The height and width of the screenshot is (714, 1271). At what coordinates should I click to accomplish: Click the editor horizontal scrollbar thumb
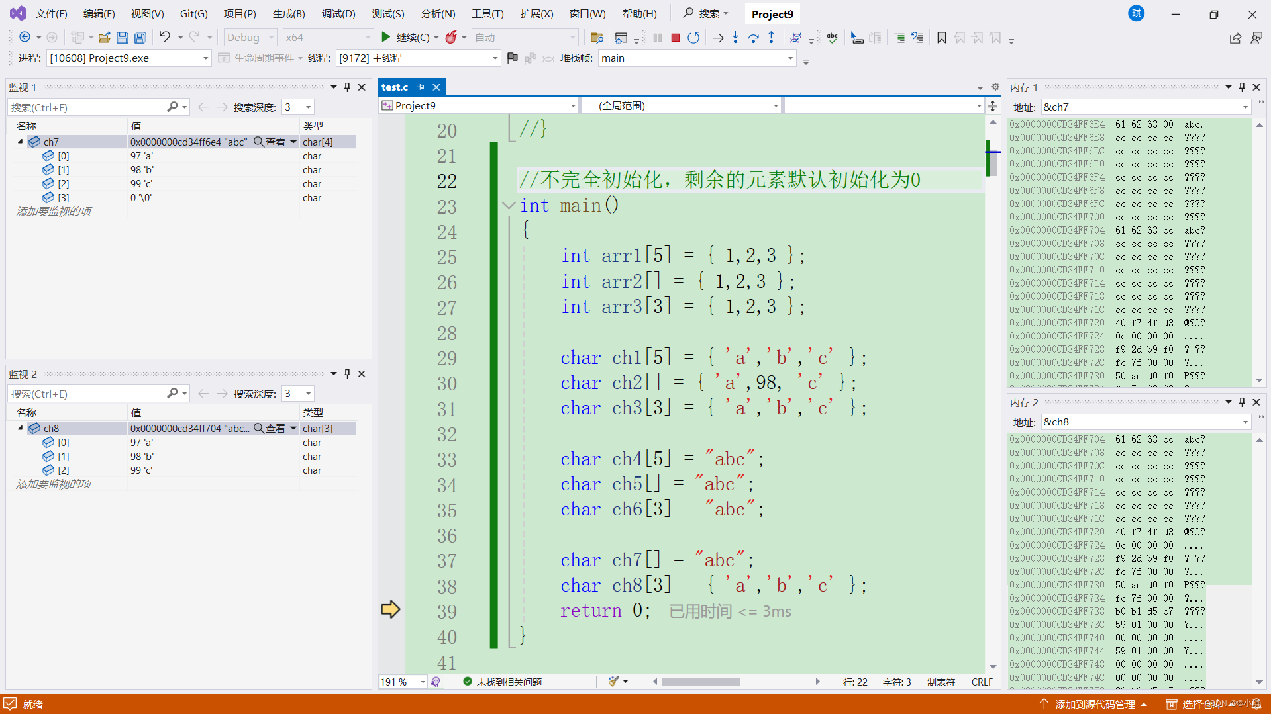point(701,682)
